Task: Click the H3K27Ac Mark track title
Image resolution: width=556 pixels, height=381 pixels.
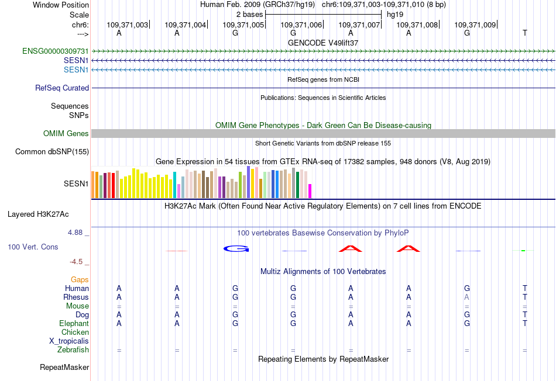Action: [322, 206]
